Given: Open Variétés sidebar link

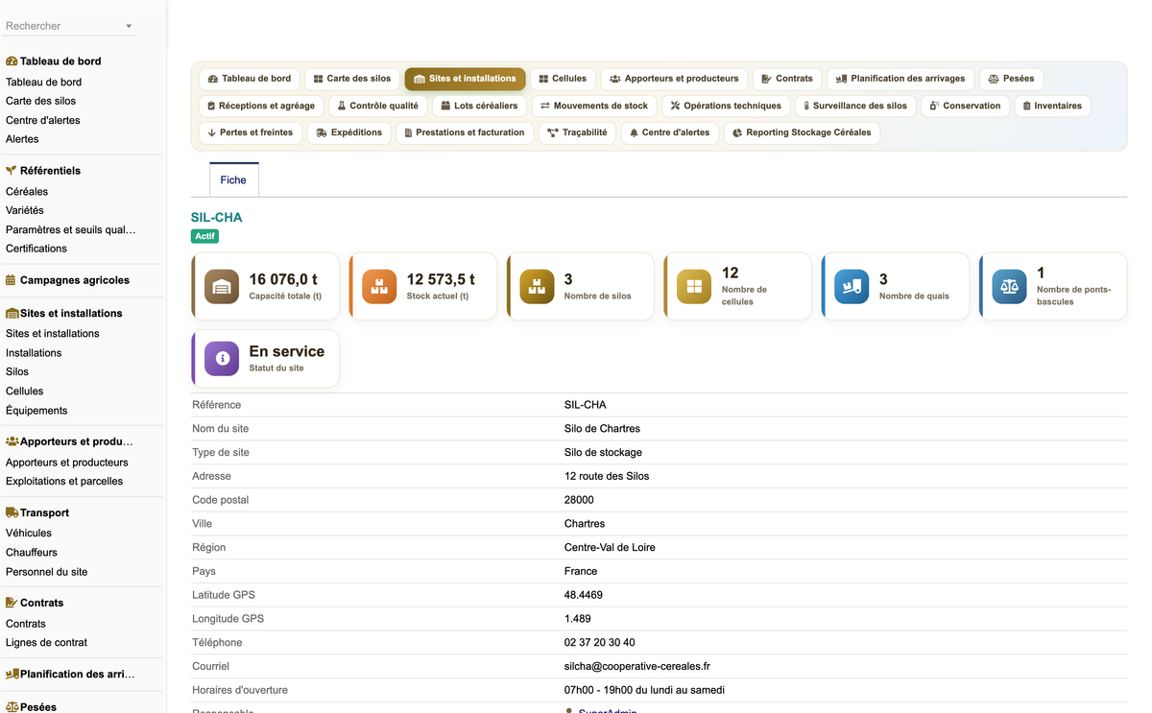Looking at the screenshot, I should point(25,210).
